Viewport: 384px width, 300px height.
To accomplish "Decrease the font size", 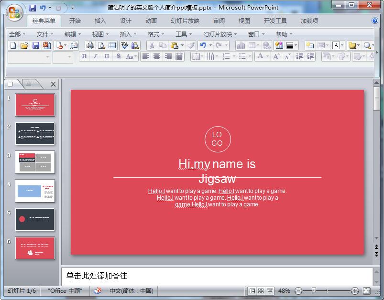I will tap(287, 56).
